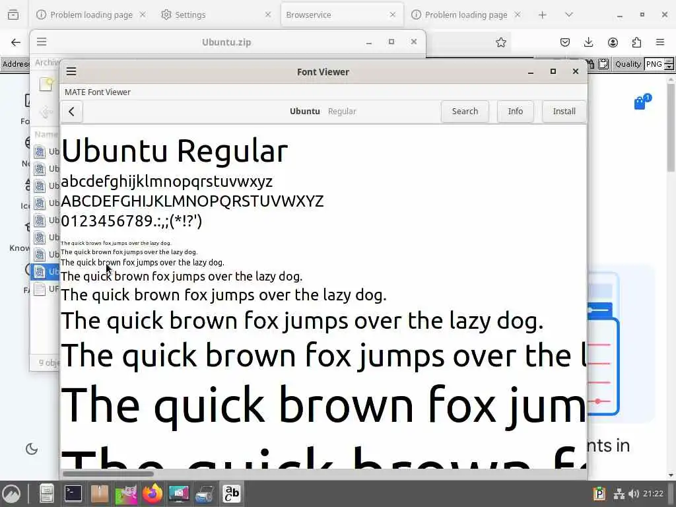Click the new archive icon in Ubuntu.zip window

46,84
